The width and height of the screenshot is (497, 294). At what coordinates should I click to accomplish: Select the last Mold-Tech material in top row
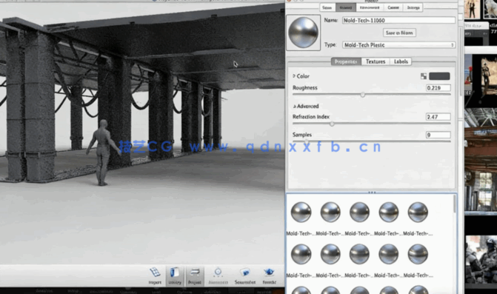[418, 213]
